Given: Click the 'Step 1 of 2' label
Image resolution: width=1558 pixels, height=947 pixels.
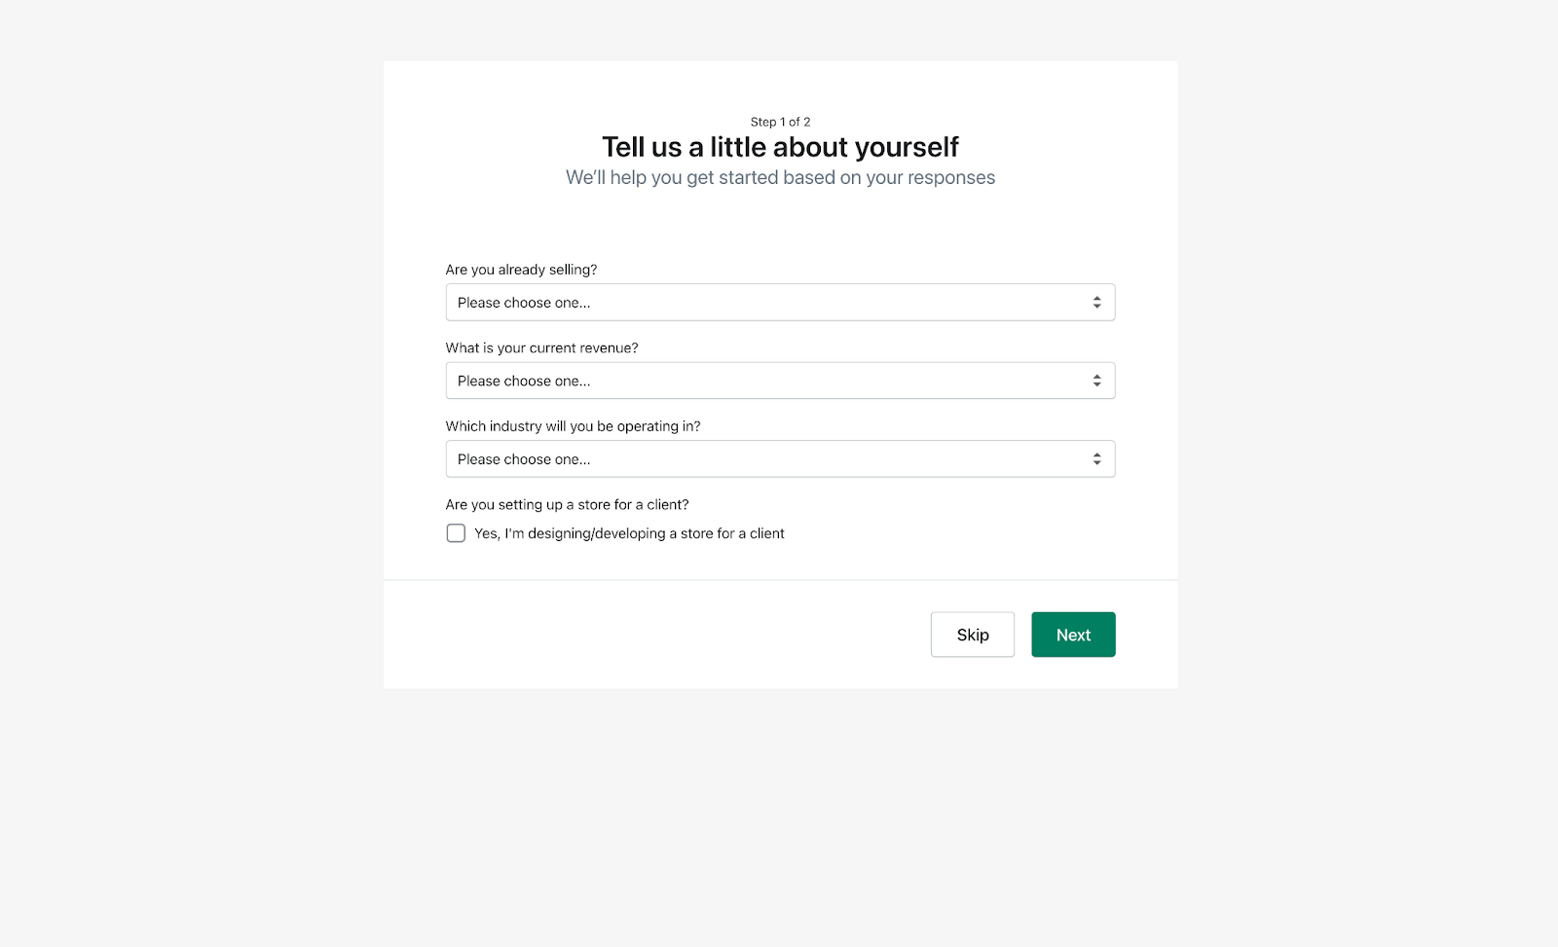Looking at the screenshot, I should 779,122.
